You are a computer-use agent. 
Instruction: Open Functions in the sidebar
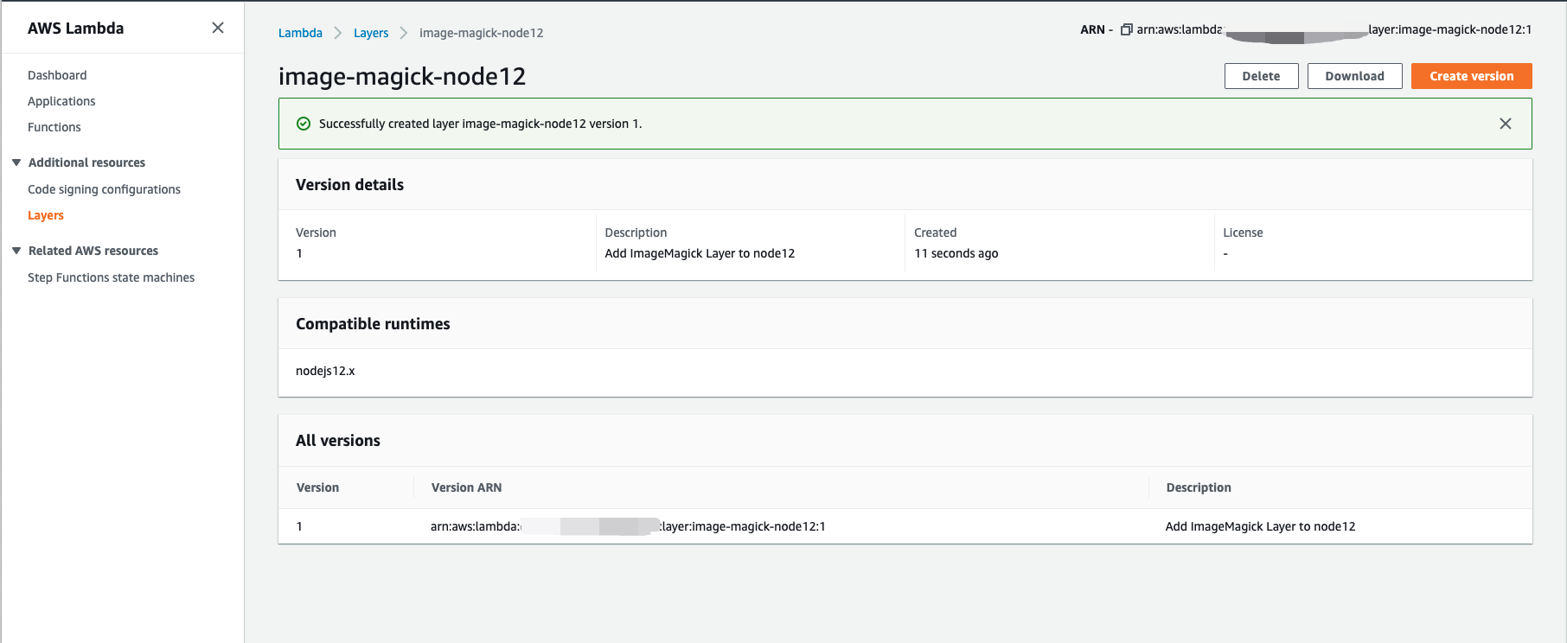pyautogui.click(x=54, y=127)
